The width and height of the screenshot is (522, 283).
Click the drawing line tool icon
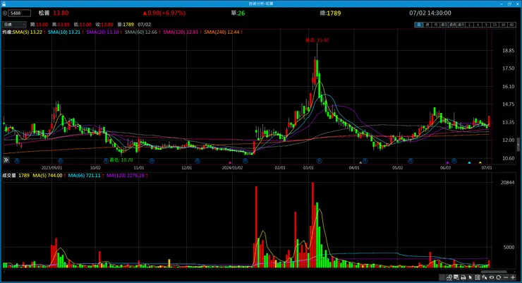[x=449, y=277]
